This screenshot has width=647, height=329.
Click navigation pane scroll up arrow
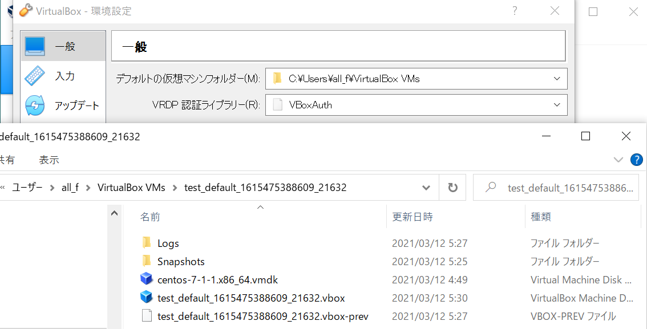click(x=114, y=213)
